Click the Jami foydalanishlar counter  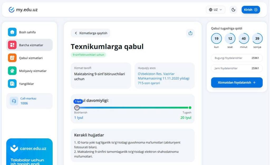point(237,68)
